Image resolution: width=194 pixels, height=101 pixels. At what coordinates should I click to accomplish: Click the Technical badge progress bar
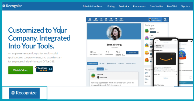pos(153,32)
